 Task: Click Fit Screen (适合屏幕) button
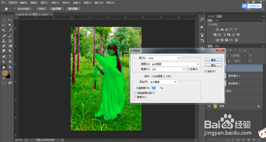(x=56, y=9)
